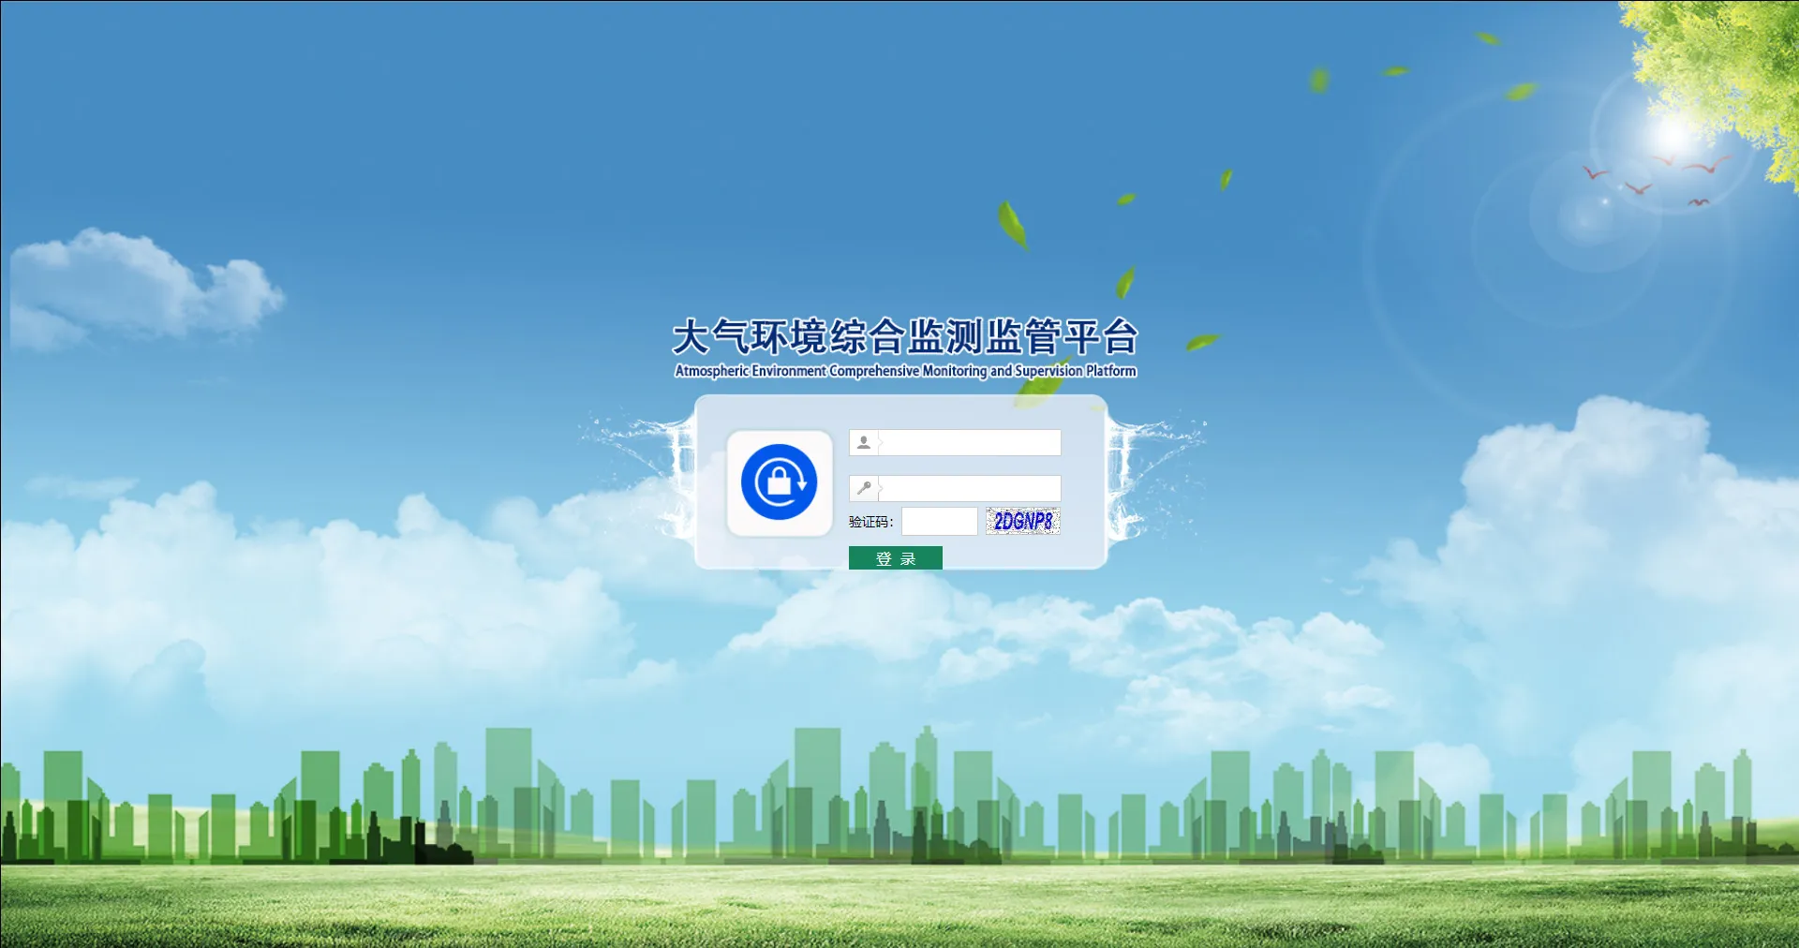Click the small cloud at upper left

pyautogui.click(x=141, y=286)
